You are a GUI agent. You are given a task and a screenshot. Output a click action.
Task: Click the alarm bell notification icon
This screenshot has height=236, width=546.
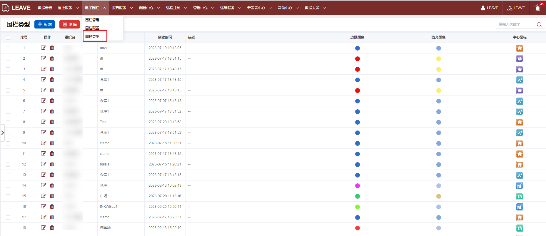[538, 8]
